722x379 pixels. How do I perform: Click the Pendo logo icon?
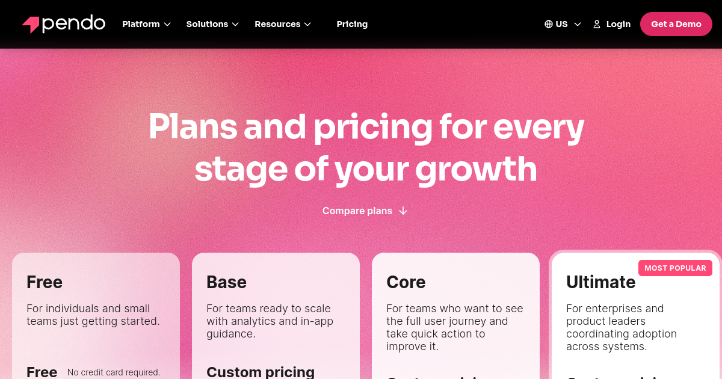(x=31, y=24)
